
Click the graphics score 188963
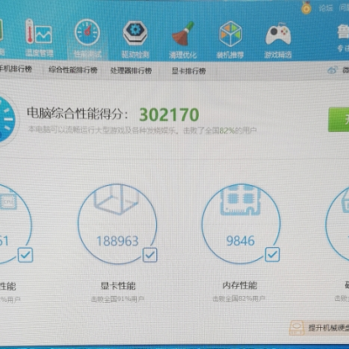pyautogui.click(x=117, y=241)
